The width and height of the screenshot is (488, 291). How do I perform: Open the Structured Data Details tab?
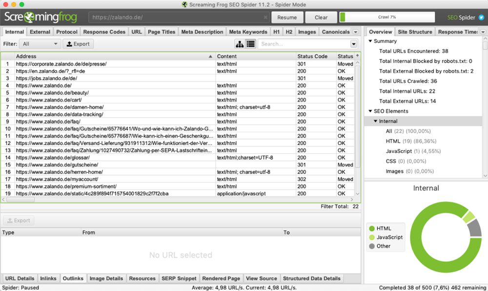(x=311, y=278)
